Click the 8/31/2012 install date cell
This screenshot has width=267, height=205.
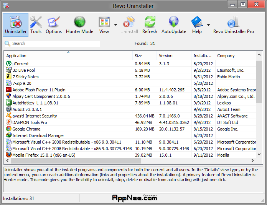point(203,77)
